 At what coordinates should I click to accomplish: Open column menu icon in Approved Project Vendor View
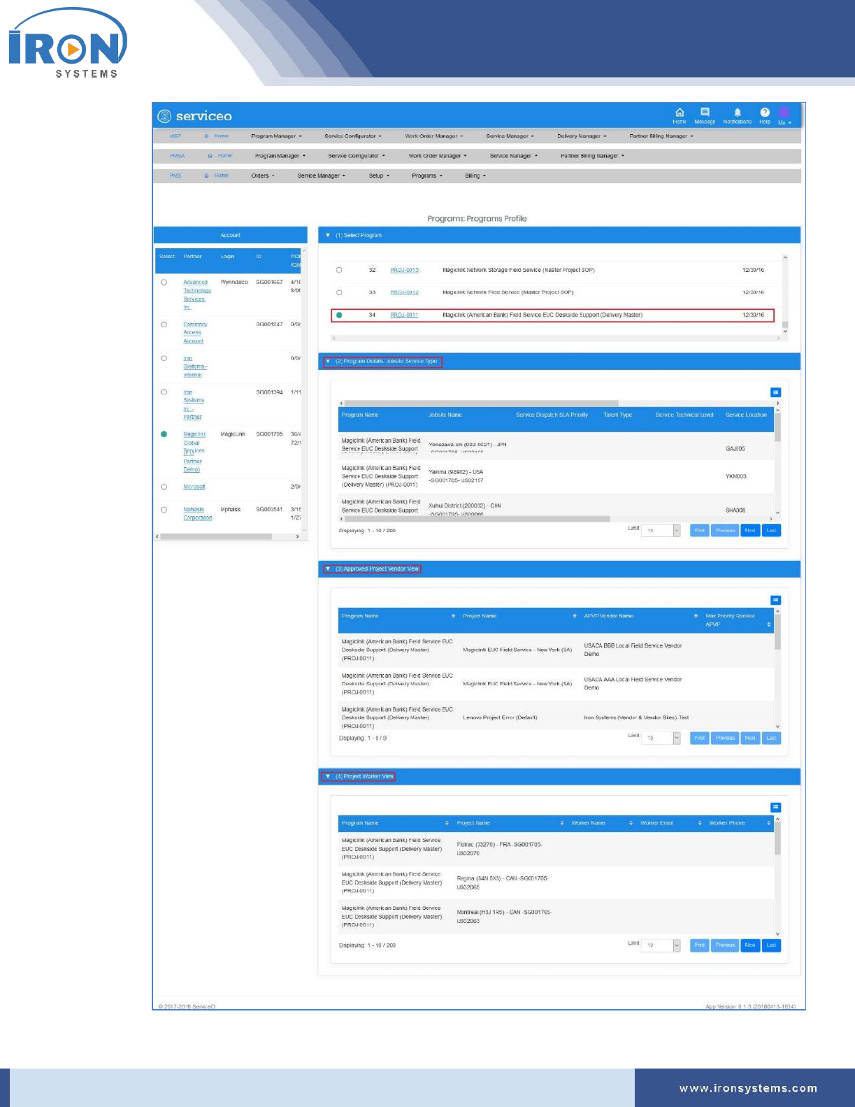775,600
